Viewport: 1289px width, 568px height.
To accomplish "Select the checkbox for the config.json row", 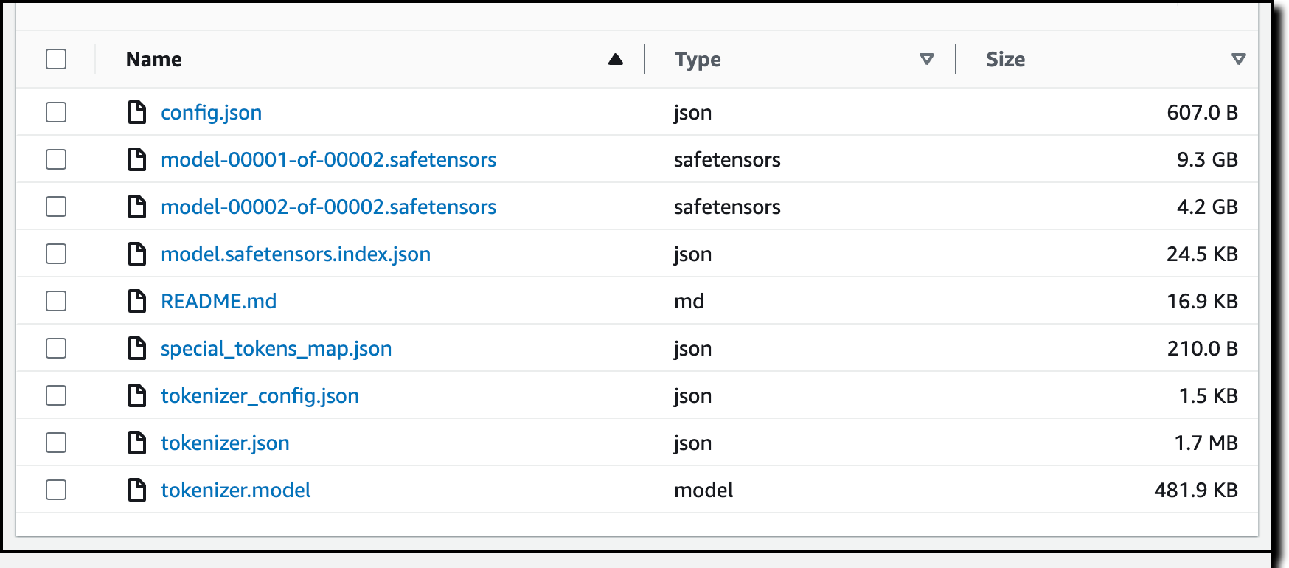I will pos(56,112).
